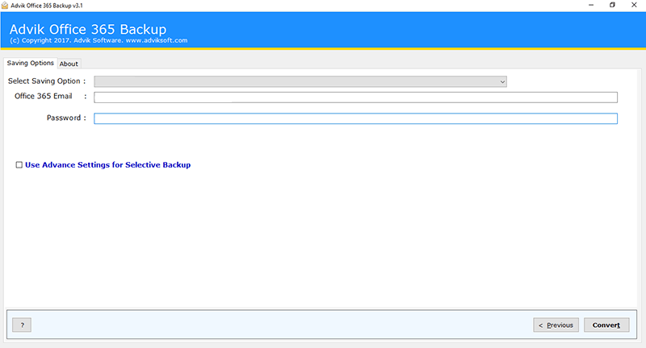Click the question mark help button
This screenshot has width=646, height=348.
tap(22, 325)
